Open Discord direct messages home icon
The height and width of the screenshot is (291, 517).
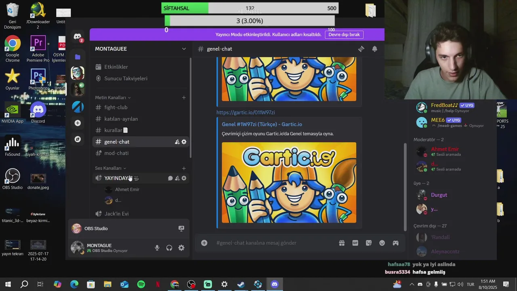78,37
